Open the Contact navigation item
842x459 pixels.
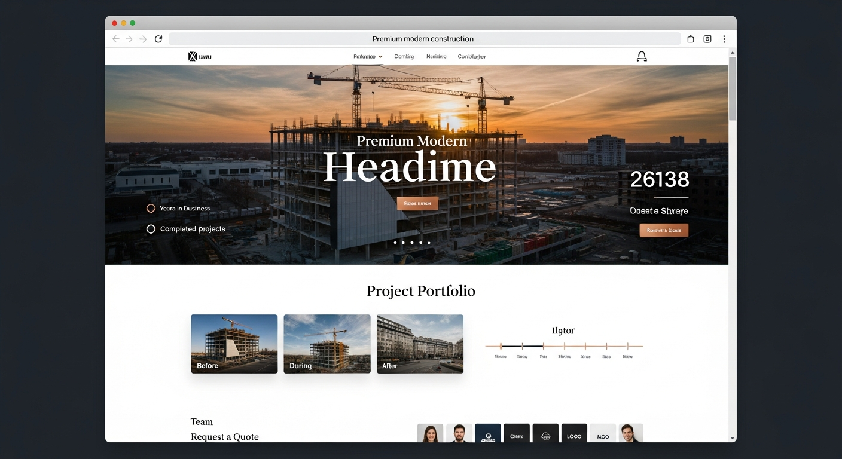pos(472,56)
